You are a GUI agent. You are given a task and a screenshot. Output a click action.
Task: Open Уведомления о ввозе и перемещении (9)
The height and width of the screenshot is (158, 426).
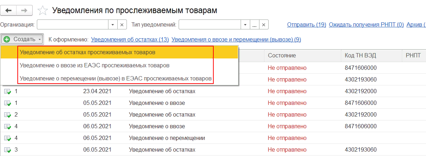point(236,39)
